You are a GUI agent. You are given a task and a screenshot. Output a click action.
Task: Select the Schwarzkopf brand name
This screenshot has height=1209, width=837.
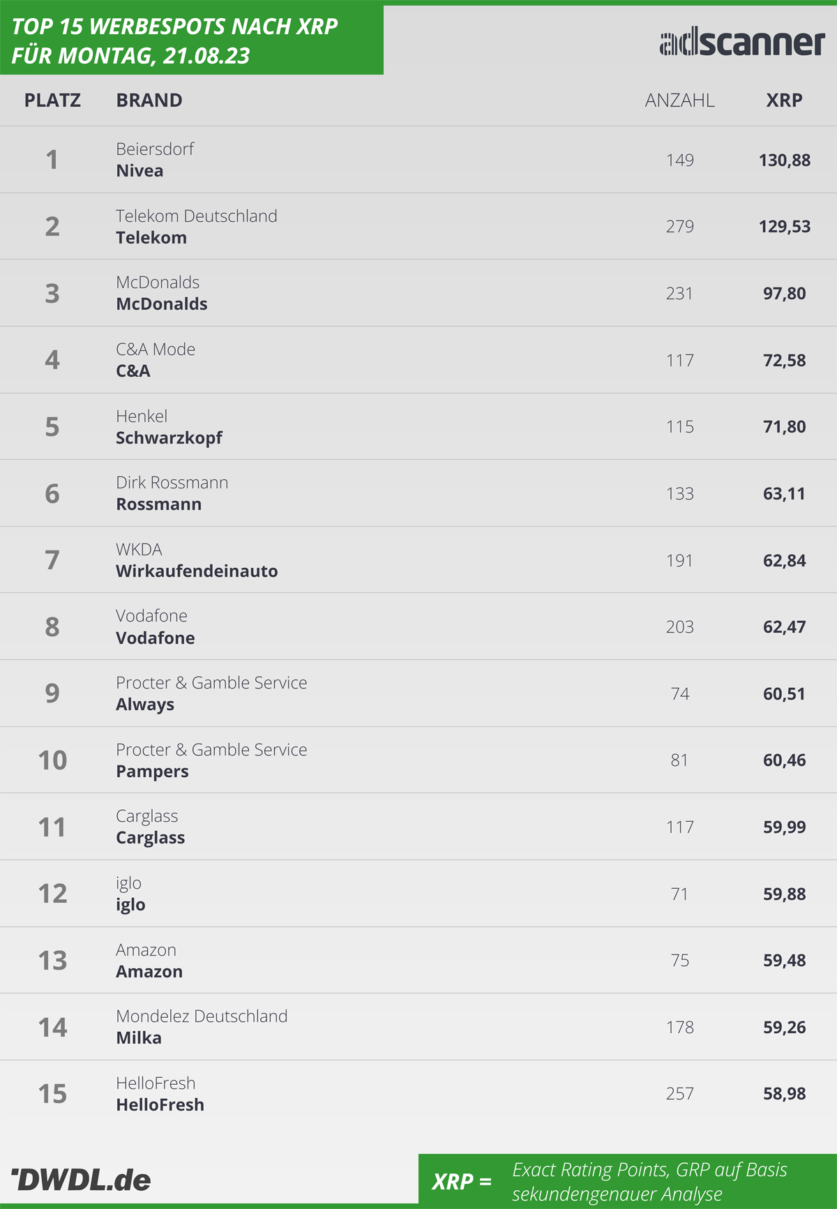coord(169,438)
